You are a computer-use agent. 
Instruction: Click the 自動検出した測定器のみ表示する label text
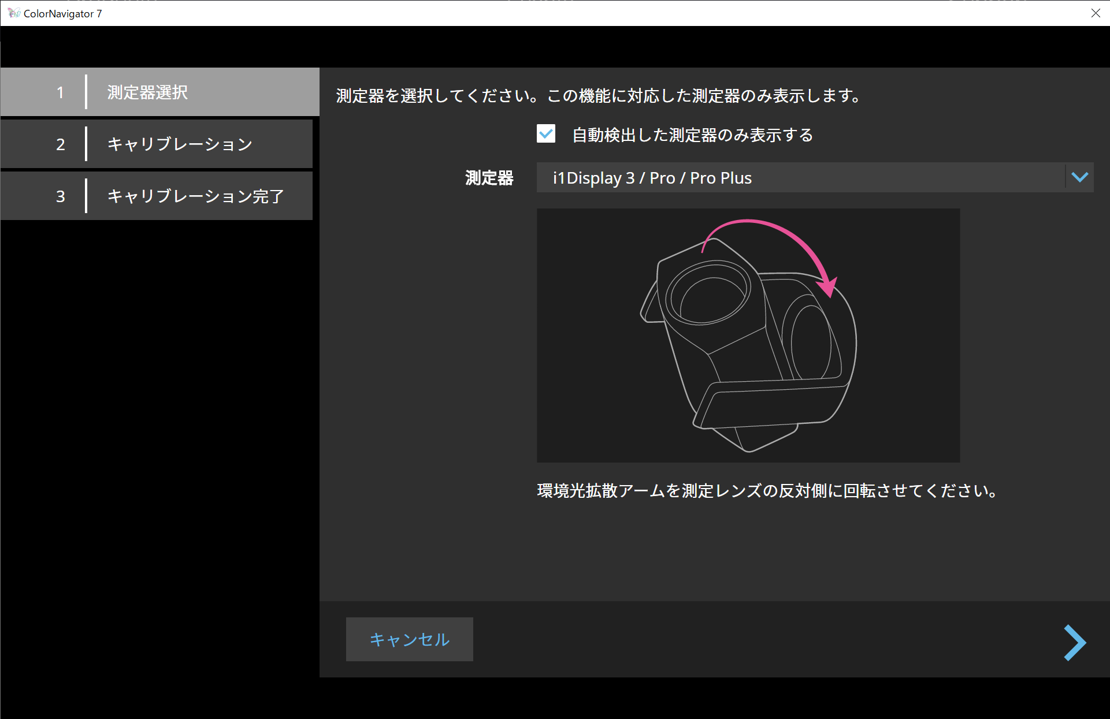point(692,135)
